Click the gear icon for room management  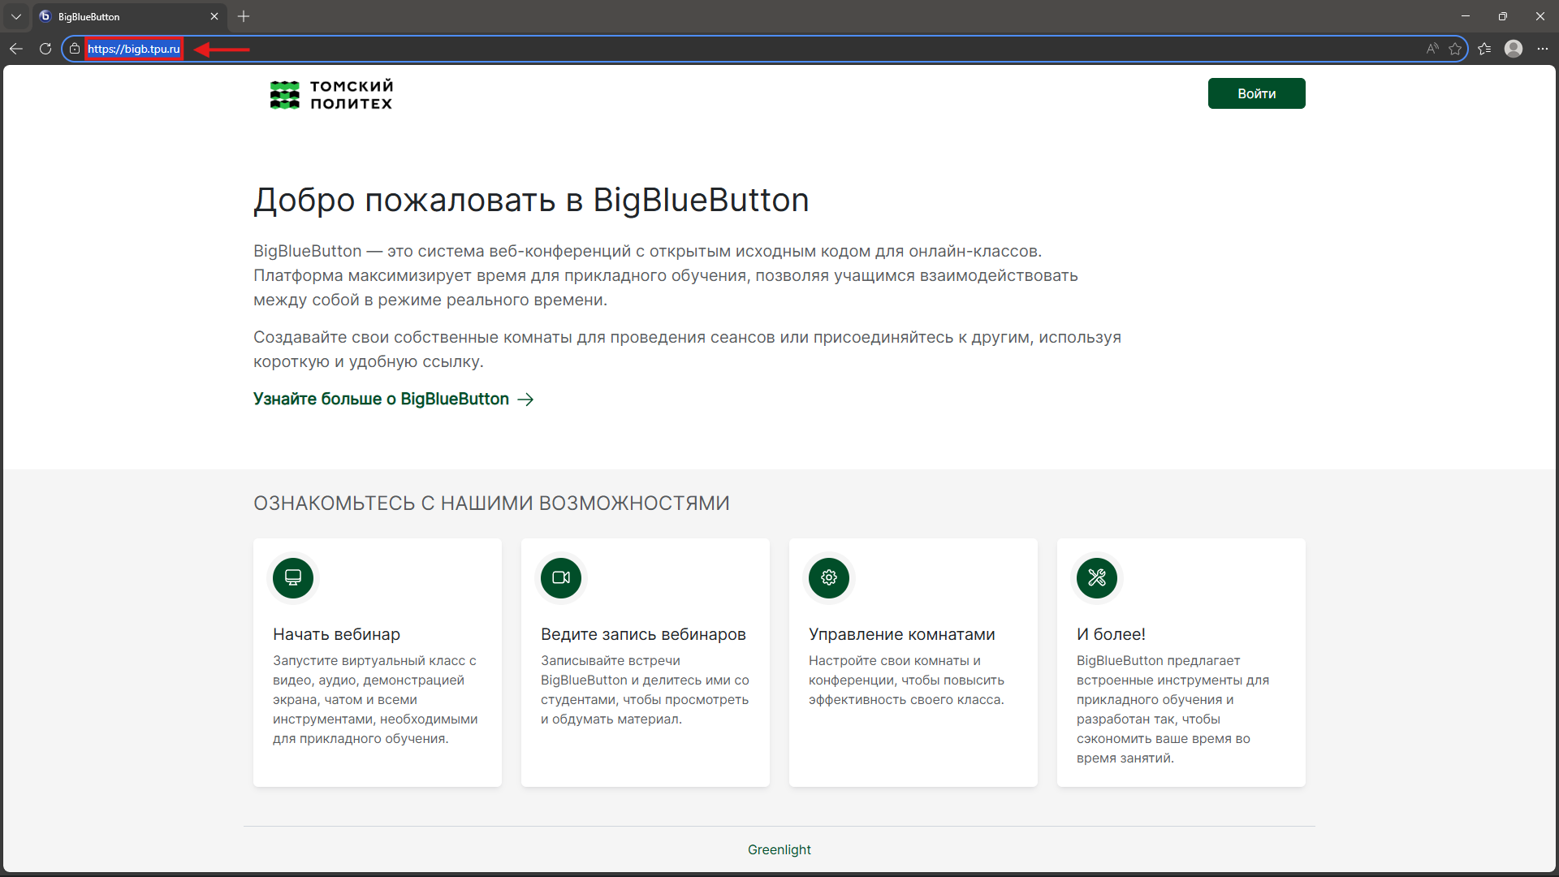pyautogui.click(x=829, y=577)
